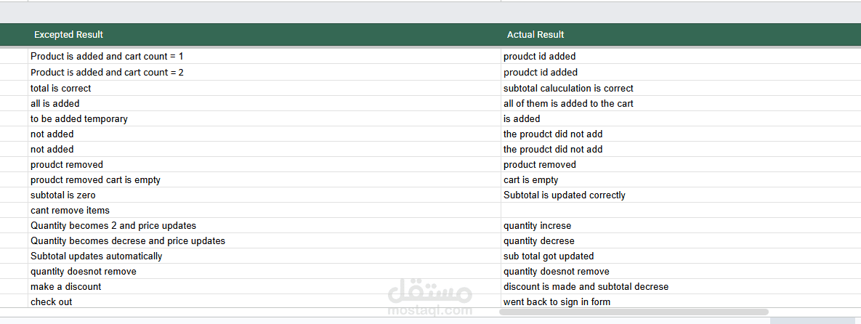Click the 'Subtotal is updated correctly' cell
Screen dimensions: 861x324
point(564,195)
